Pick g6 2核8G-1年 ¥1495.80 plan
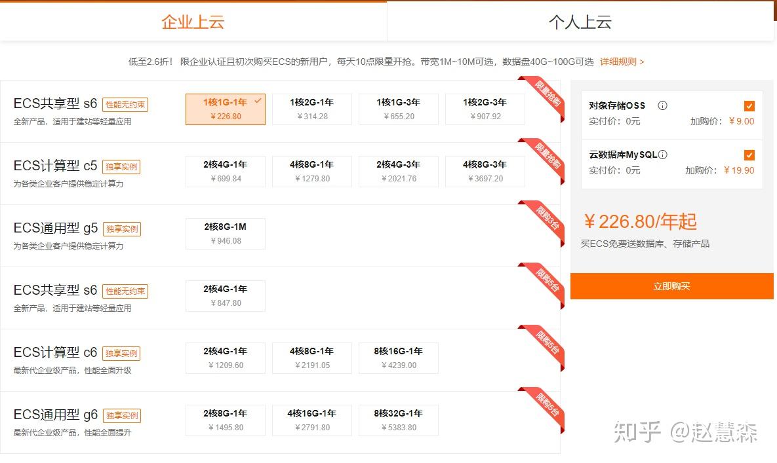This screenshot has width=777, height=463. pyautogui.click(x=226, y=420)
